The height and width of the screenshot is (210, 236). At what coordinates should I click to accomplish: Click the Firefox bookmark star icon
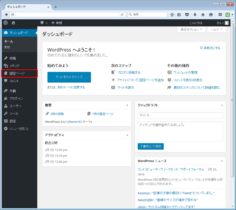[172, 15]
